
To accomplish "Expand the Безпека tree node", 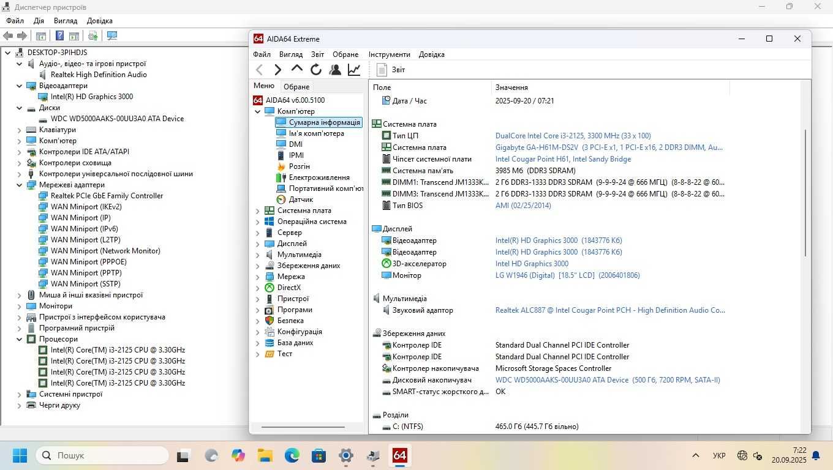I will coord(258,321).
